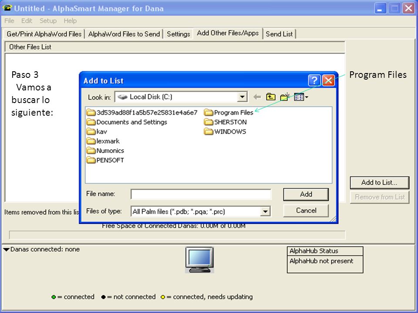Close the Add to List dialog
The width and height of the screenshot is (418, 313).
tap(328, 80)
